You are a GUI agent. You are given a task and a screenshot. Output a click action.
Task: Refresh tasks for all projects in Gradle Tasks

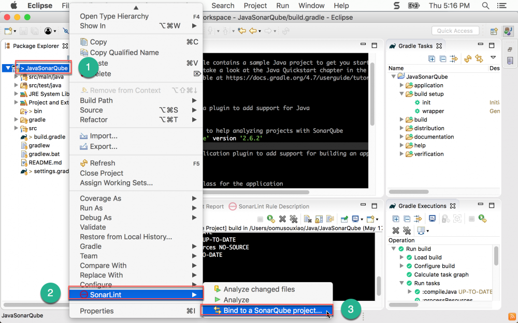click(x=467, y=59)
